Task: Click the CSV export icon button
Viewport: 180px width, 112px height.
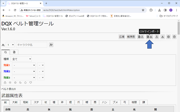Action: [141, 37]
